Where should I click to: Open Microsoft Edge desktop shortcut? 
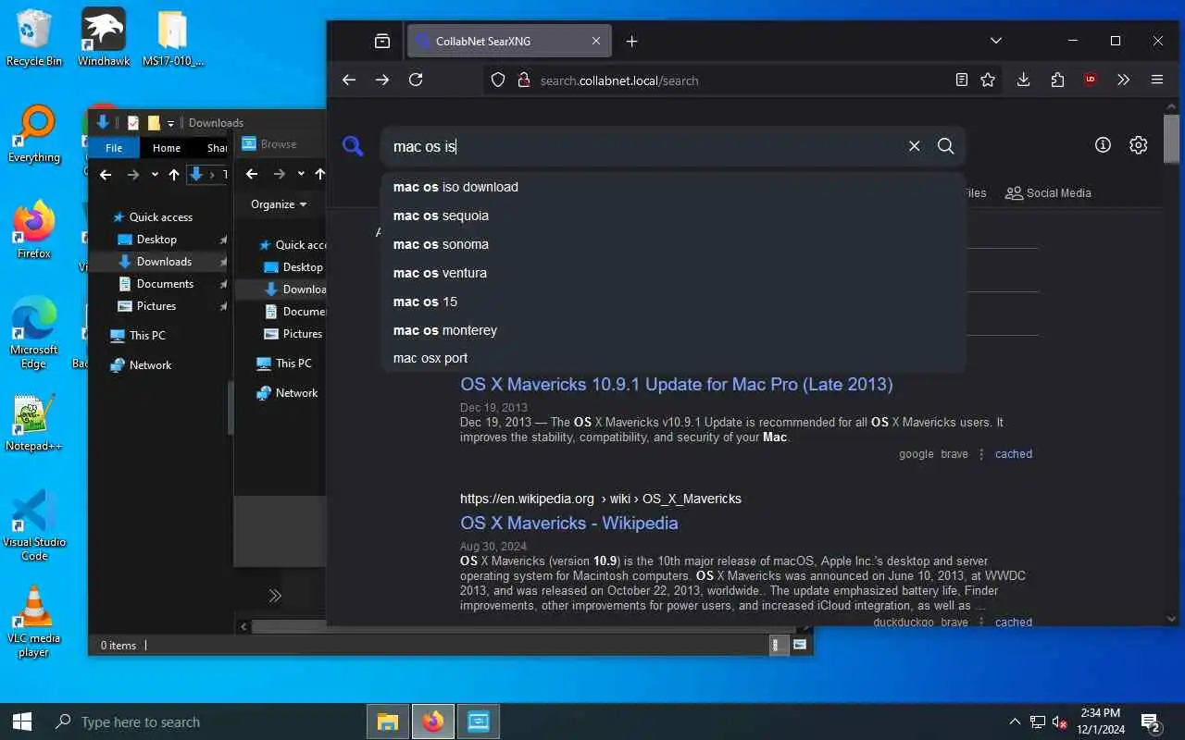tap(34, 333)
